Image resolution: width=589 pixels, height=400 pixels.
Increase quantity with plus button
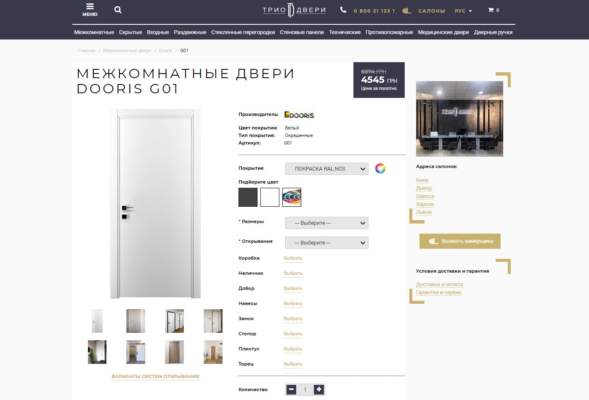click(319, 389)
